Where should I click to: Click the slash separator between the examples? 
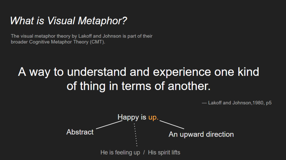tap(144, 152)
